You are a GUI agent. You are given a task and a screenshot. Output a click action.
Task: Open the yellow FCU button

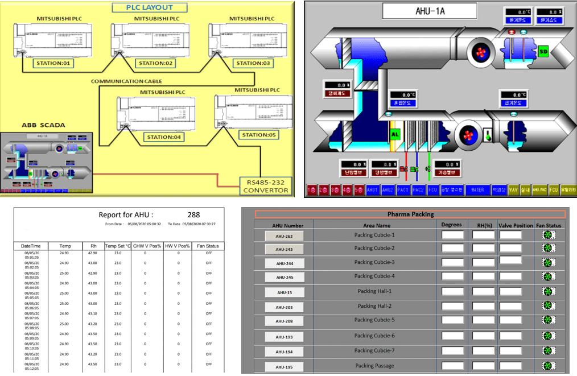[554, 190]
